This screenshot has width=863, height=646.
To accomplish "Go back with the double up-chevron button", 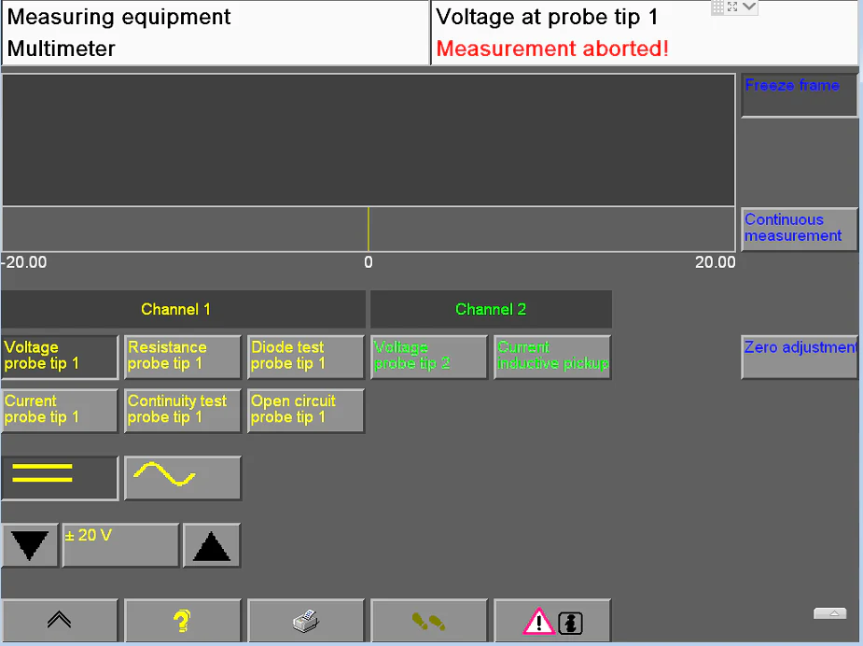I will point(60,621).
